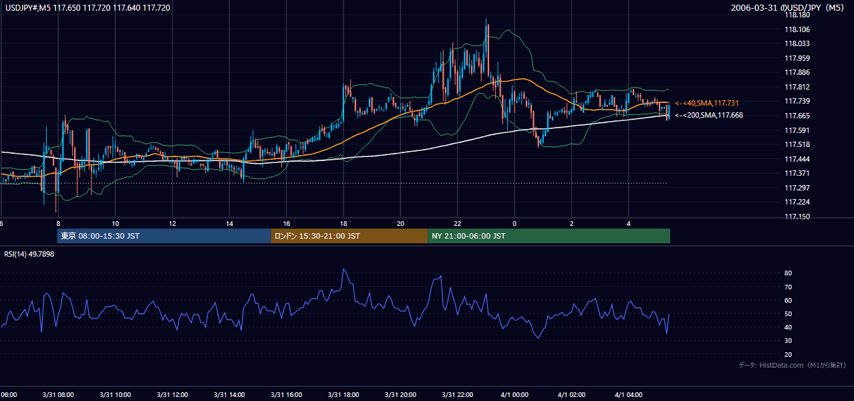This screenshot has height=401, width=854.
Task: Select the 東京 08:00-15:30 JST session bar
Action: pyautogui.click(x=164, y=236)
